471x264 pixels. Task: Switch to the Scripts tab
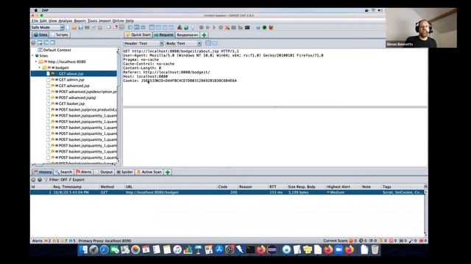[x=60, y=35]
